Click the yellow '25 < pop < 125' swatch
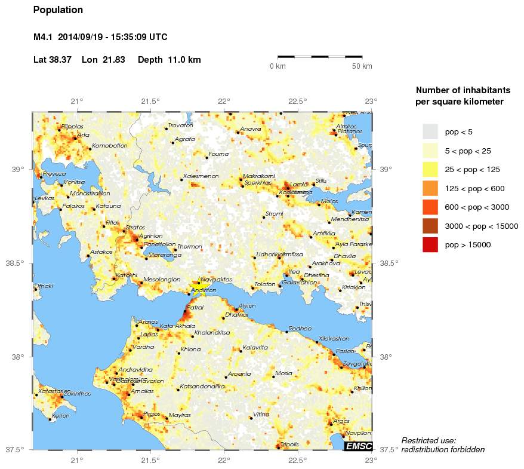The image size is (524, 469). coord(430,170)
